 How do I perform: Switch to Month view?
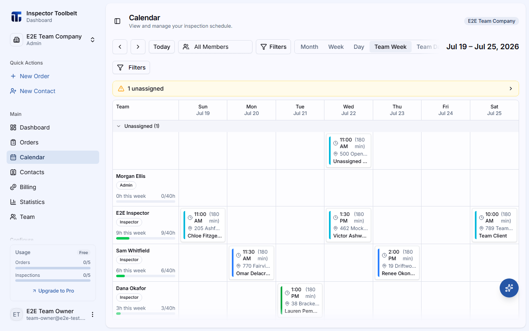tap(309, 47)
